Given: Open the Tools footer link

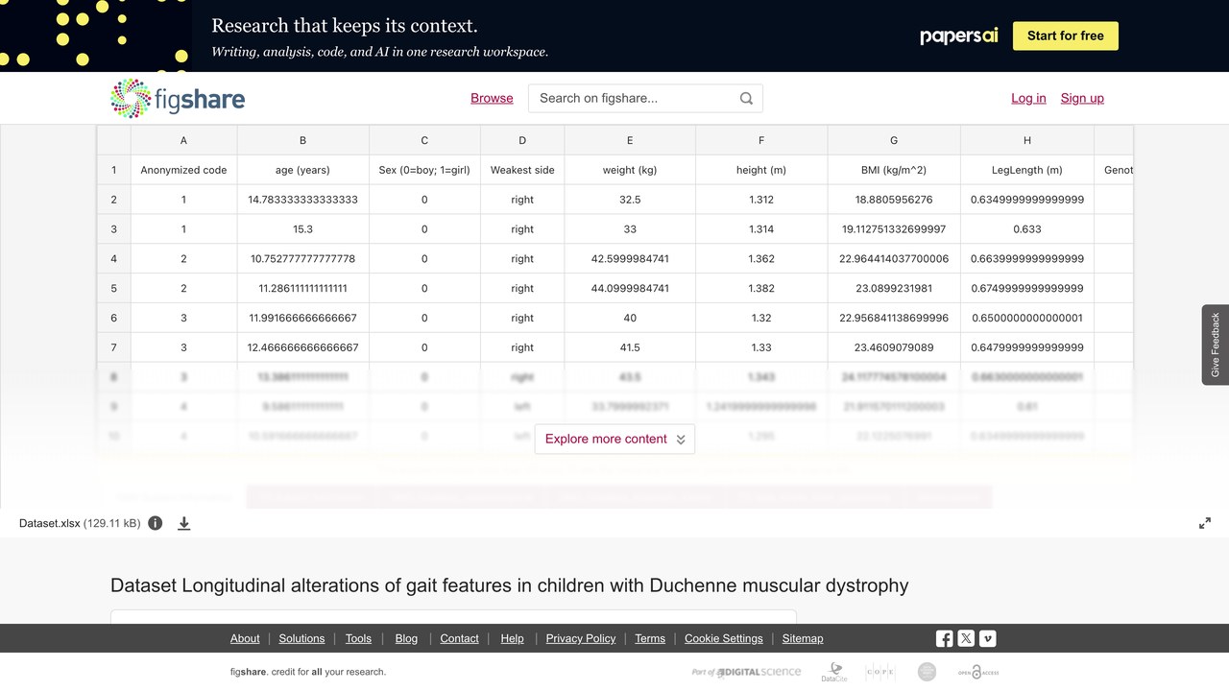Looking at the screenshot, I should click(x=358, y=638).
